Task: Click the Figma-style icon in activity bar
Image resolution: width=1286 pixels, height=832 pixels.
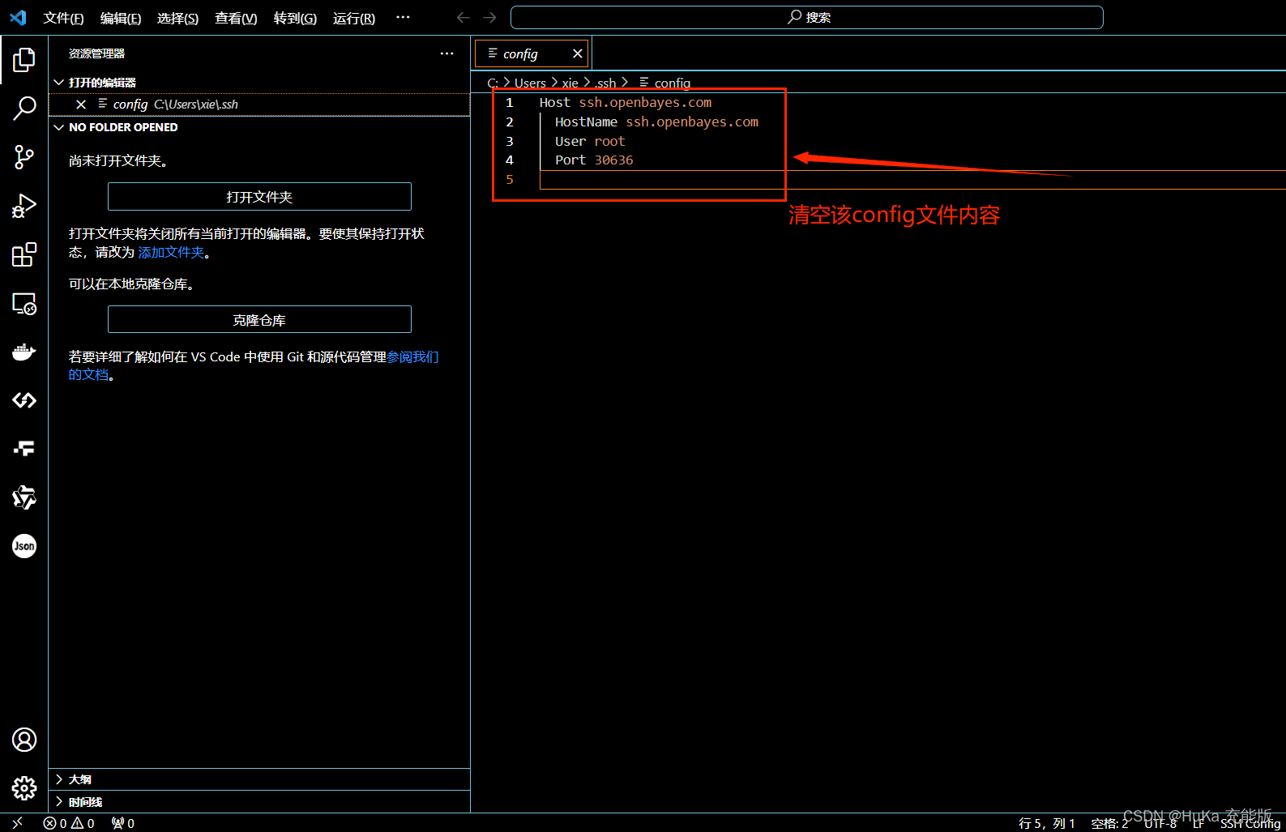Action: pyautogui.click(x=24, y=449)
